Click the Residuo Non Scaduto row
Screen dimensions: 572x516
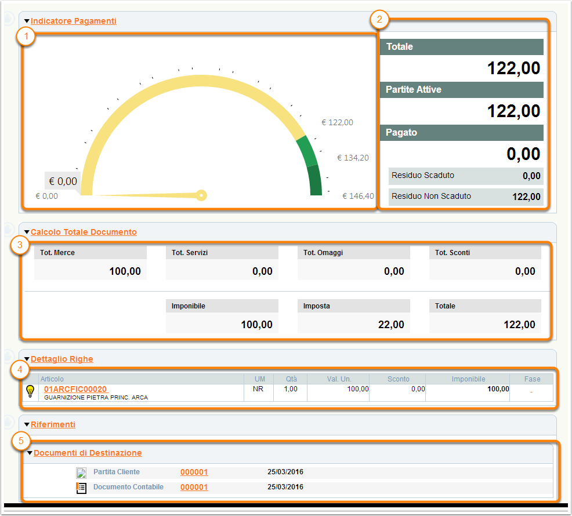(x=466, y=197)
